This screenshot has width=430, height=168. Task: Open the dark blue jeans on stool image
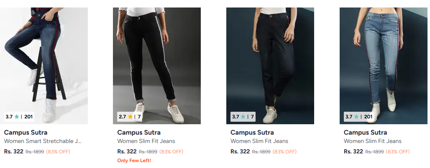point(44,58)
